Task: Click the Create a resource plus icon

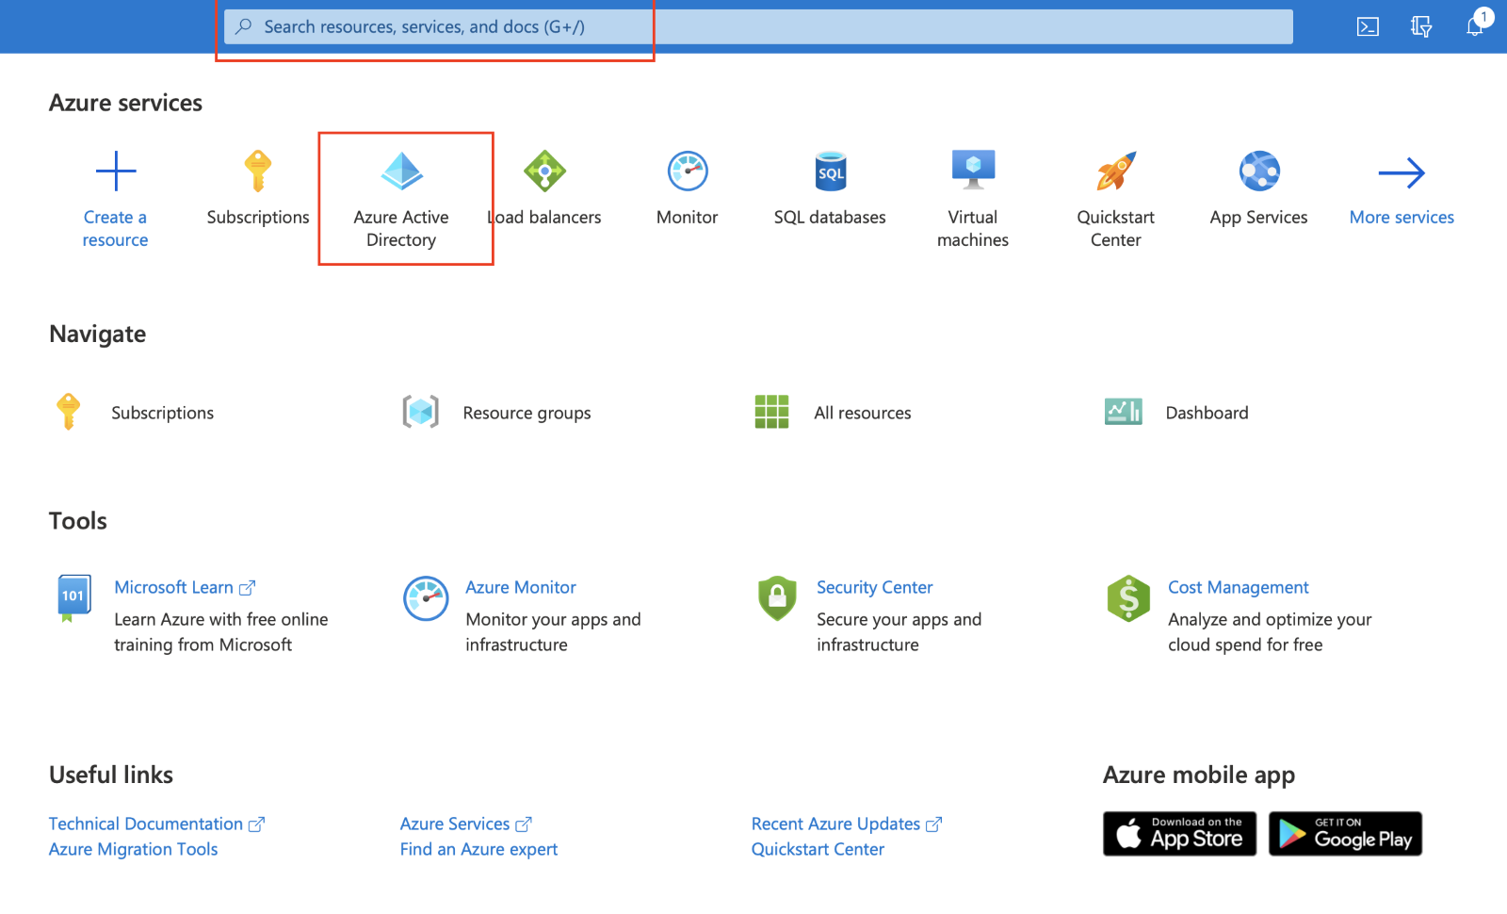Action: [116, 171]
